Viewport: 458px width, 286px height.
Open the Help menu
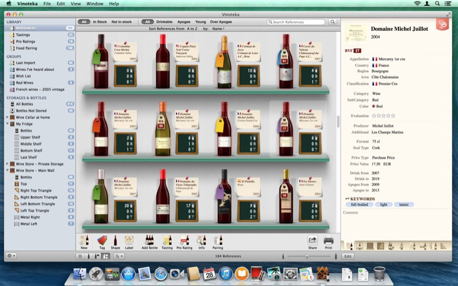(x=114, y=4)
